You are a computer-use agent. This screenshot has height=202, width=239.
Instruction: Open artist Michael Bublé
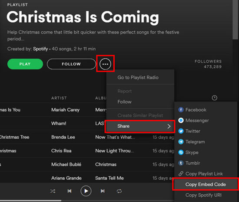[x=66, y=164]
